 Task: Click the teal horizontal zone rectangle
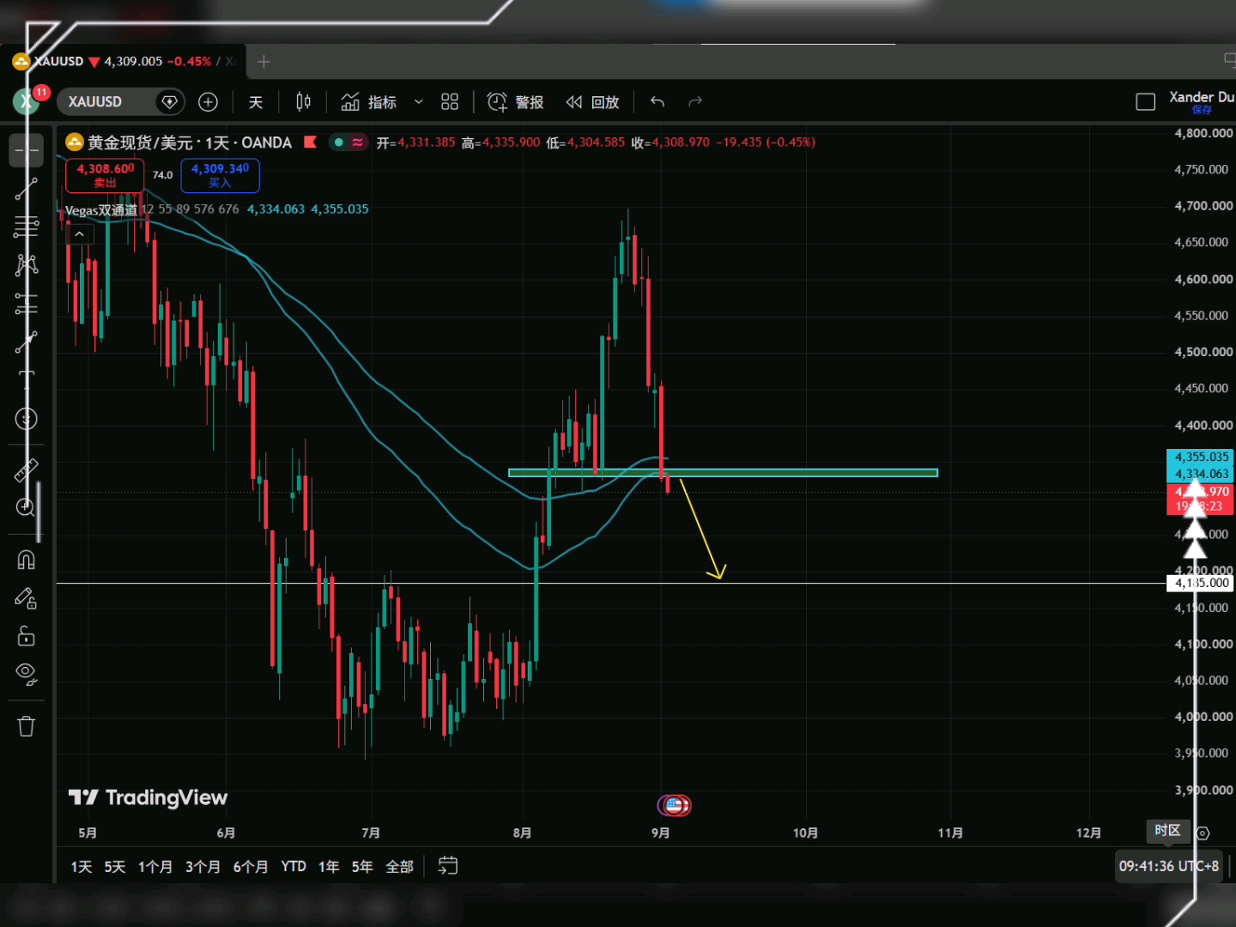[723, 472]
